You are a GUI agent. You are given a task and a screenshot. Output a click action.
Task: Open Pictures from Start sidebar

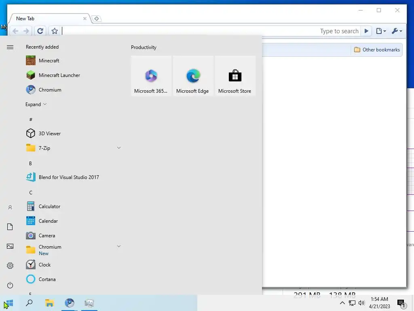[x=10, y=246]
